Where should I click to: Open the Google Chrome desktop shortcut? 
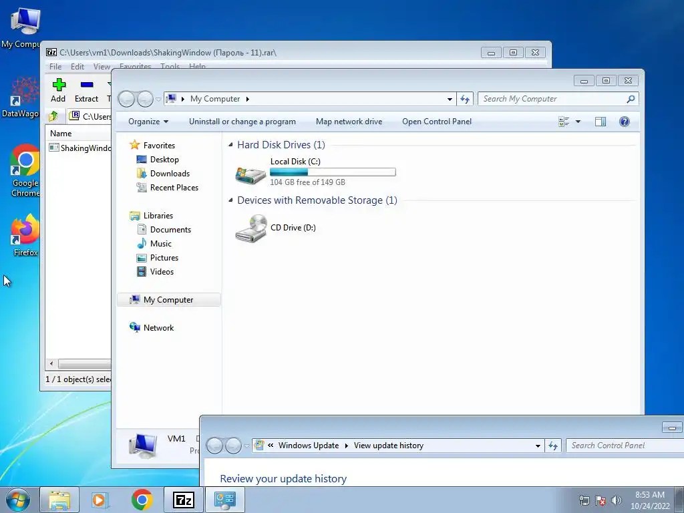point(25,170)
